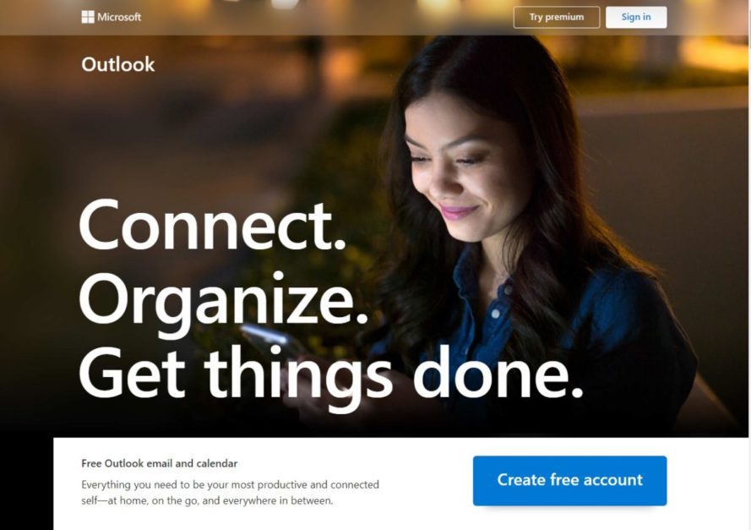Click the "Everything you need" description paragraph

(230, 493)
